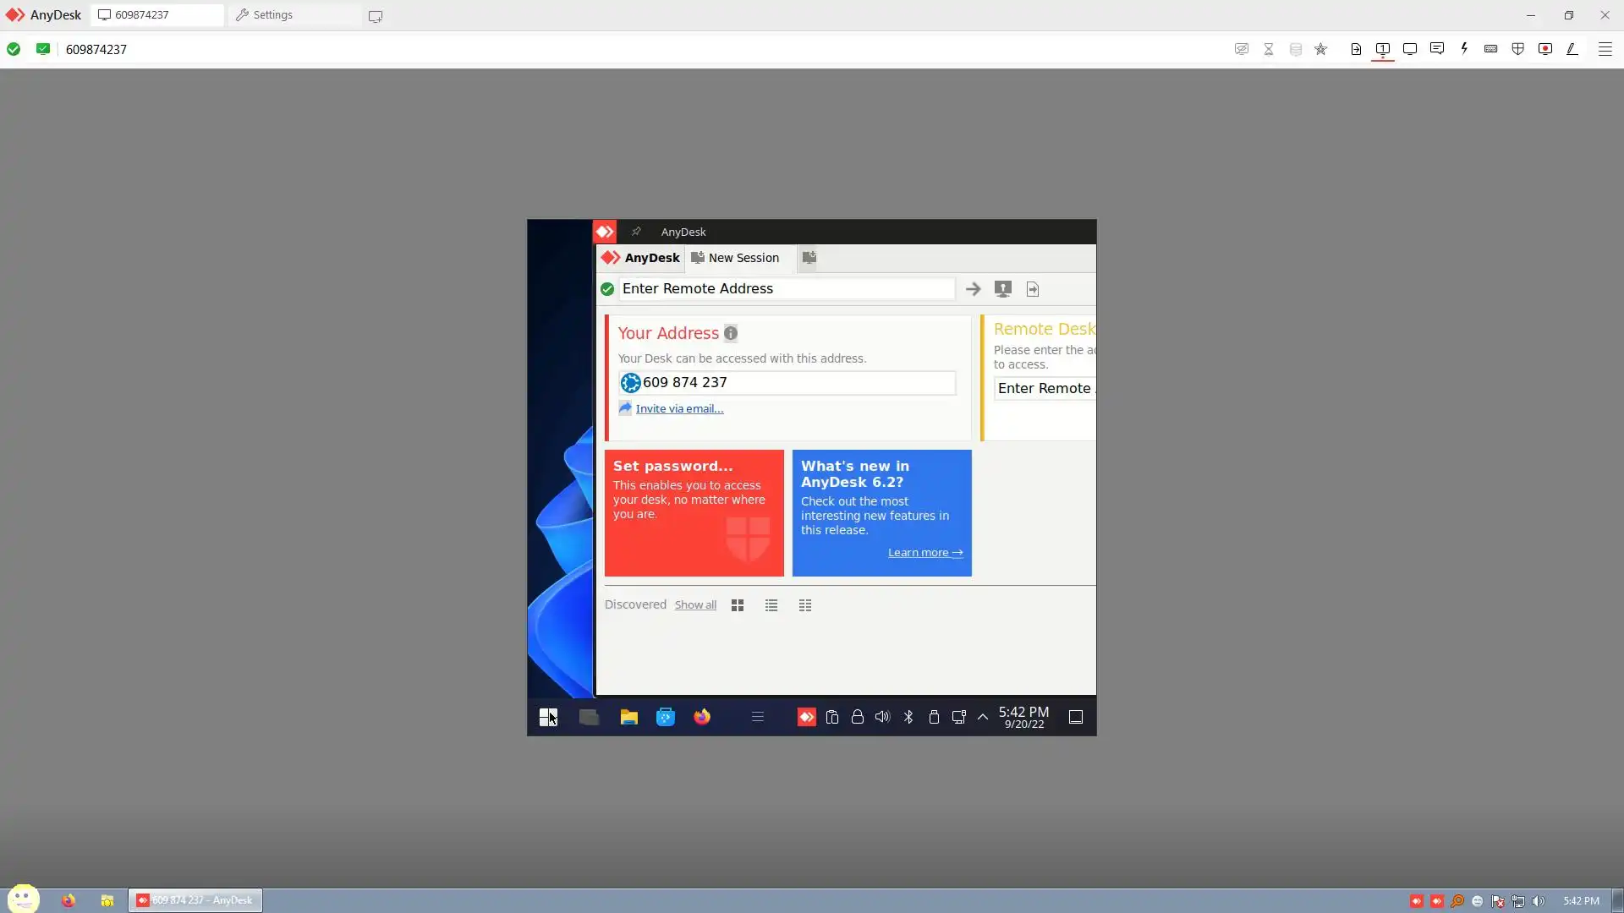The image size is (1624, 913).
Task: Expand the remote system tray chevron
Action: point(983,717)
